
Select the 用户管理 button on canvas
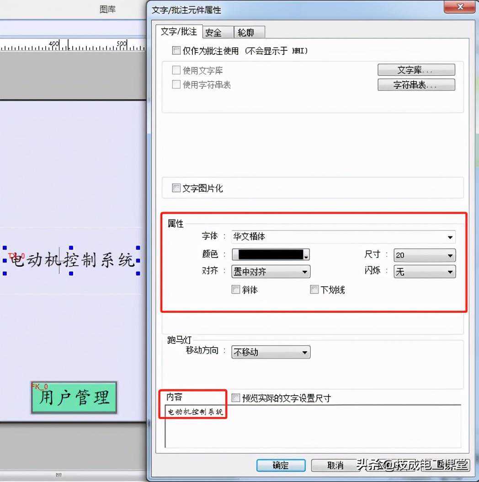coord(74,397)
